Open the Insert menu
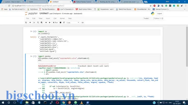The height and width of the screenshot is (105, 188). [48, 18]
